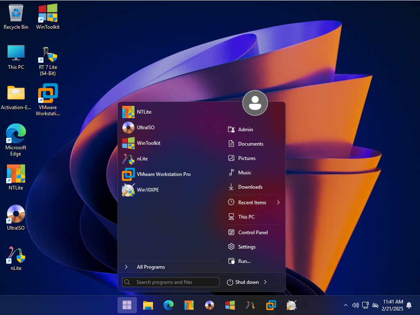420x315 pixels.
Task: Open the Admin user folder link
Action: (x=253, y=129)
